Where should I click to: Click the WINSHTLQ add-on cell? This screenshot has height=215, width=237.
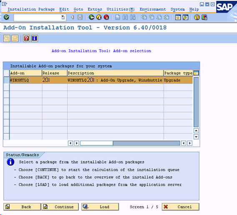coord(26,80)
